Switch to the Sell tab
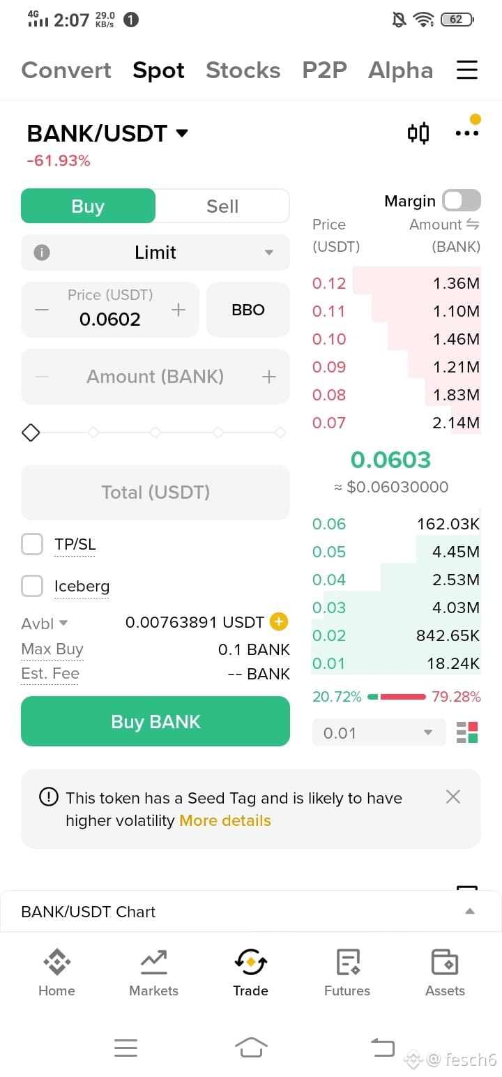Screen dimensions: 502x1077 (x=222, y=206)
